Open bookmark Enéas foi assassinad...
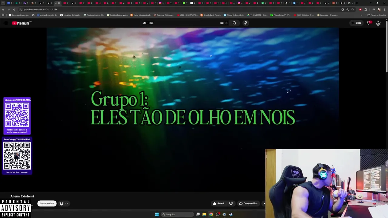The image size is (388, 218). (141, 15)
